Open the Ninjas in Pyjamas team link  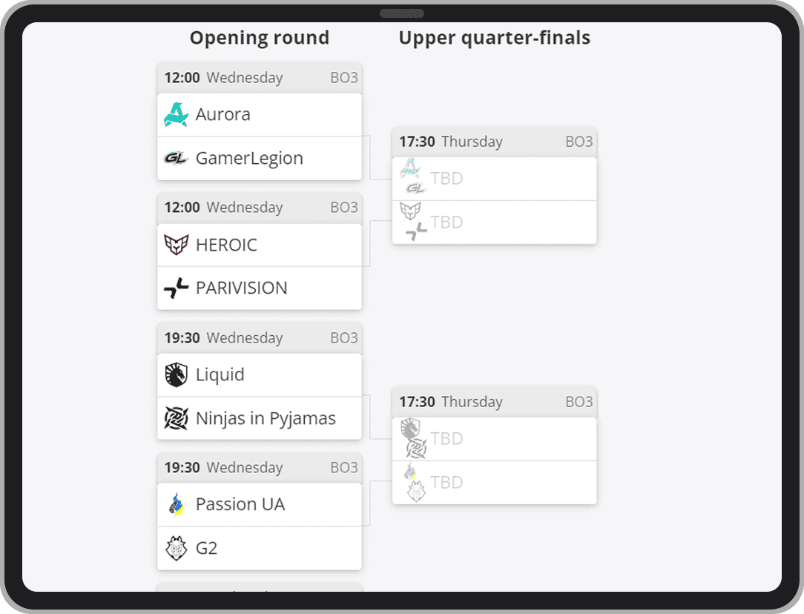[266, 418]
